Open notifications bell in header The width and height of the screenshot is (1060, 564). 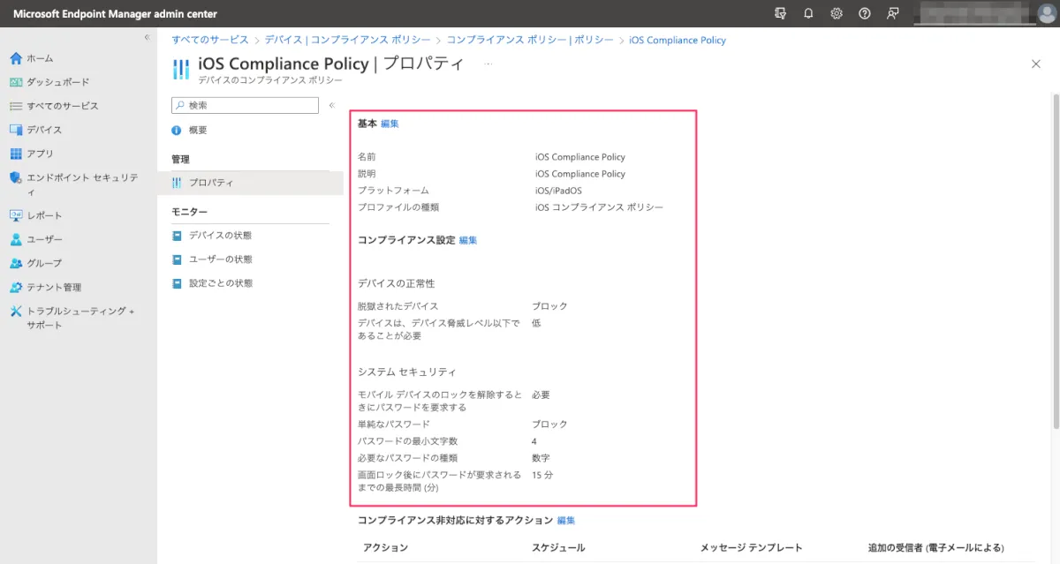pos(808,13)
